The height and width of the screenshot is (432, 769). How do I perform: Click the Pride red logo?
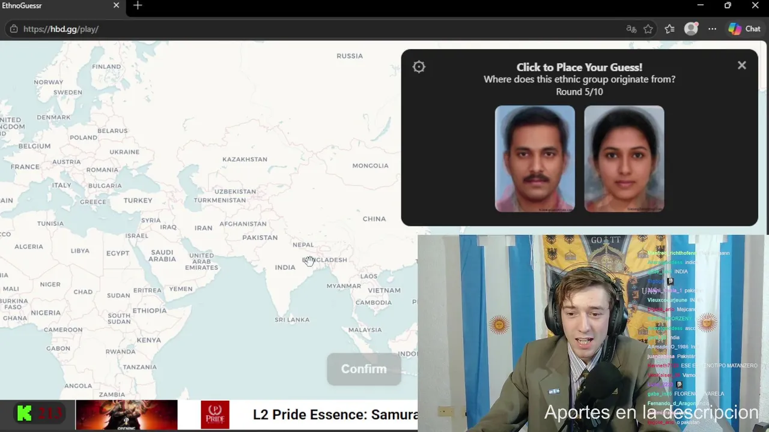(215, 415)
